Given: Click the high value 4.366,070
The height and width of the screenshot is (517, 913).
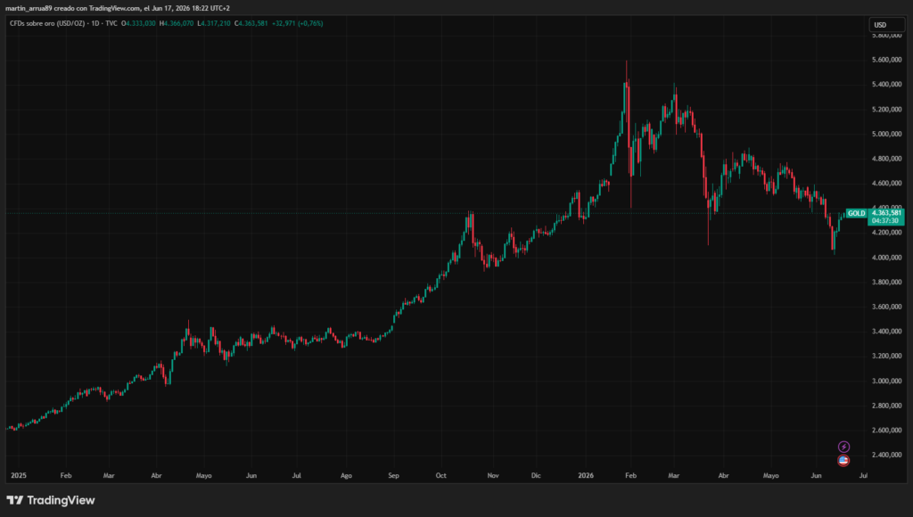Looking at the screenshot, I should (x=178, y=23).
